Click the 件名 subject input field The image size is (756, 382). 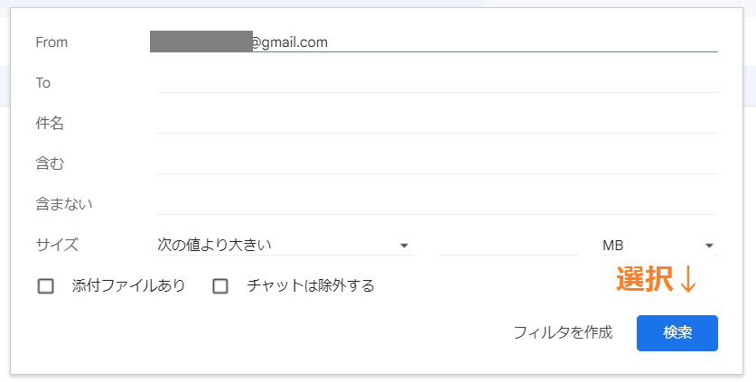pyautogui.click(x=437, y=123)
